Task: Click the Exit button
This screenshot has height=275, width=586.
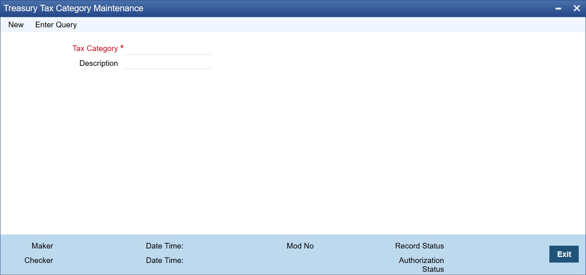Action: coord(564,254)
